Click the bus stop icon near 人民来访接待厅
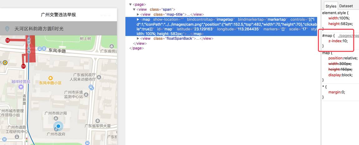The image size is (359, 145). (x=91, y=87)
